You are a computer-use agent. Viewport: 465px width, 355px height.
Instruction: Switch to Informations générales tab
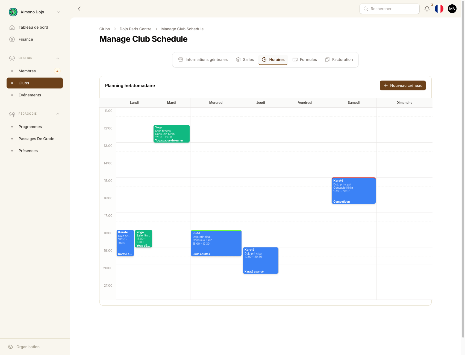point(203,60)
